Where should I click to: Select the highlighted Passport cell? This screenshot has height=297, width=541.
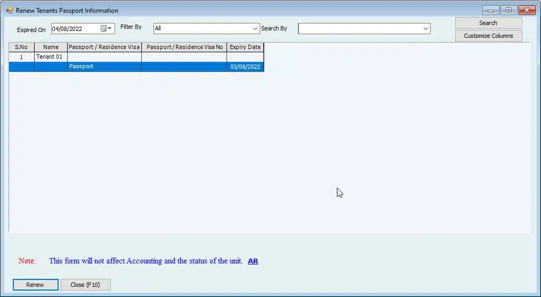[104, 67]
